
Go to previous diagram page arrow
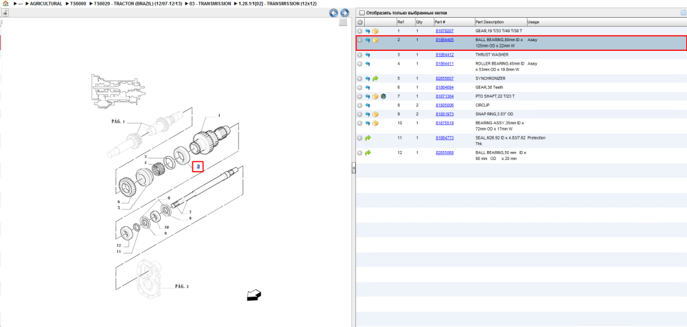[334, 13]
